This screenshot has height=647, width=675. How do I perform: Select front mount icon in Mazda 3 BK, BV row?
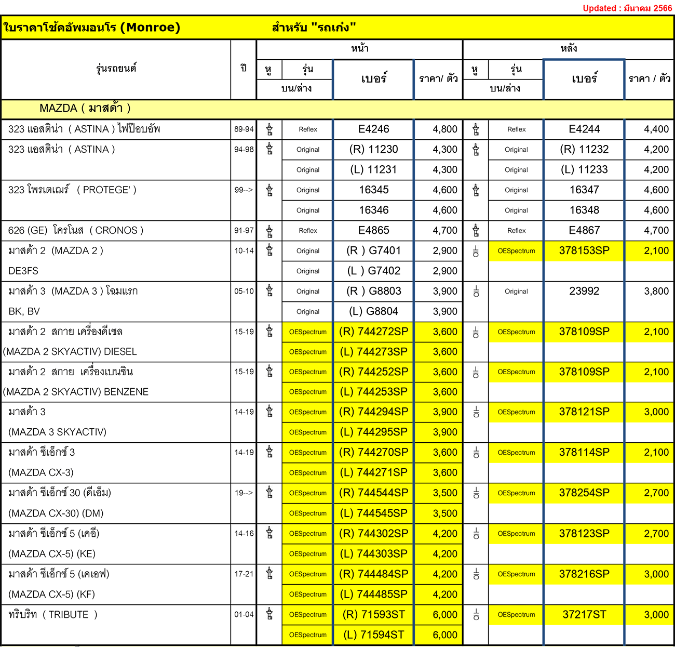(269, 292)
